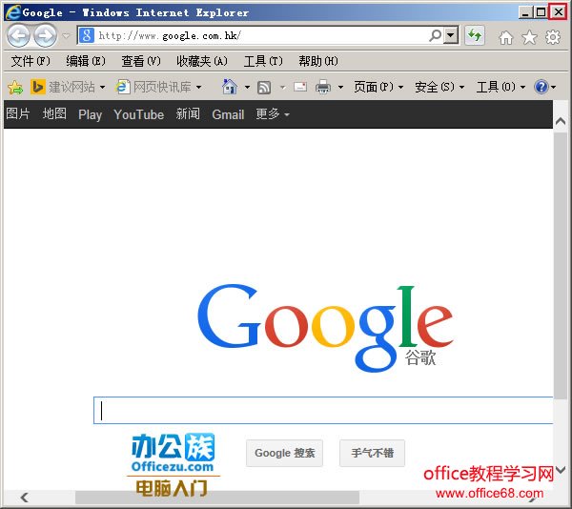This screenshot has width=572, height=509.
Task: Open the 图片 link in Google bar
Action: click(17, 113)
